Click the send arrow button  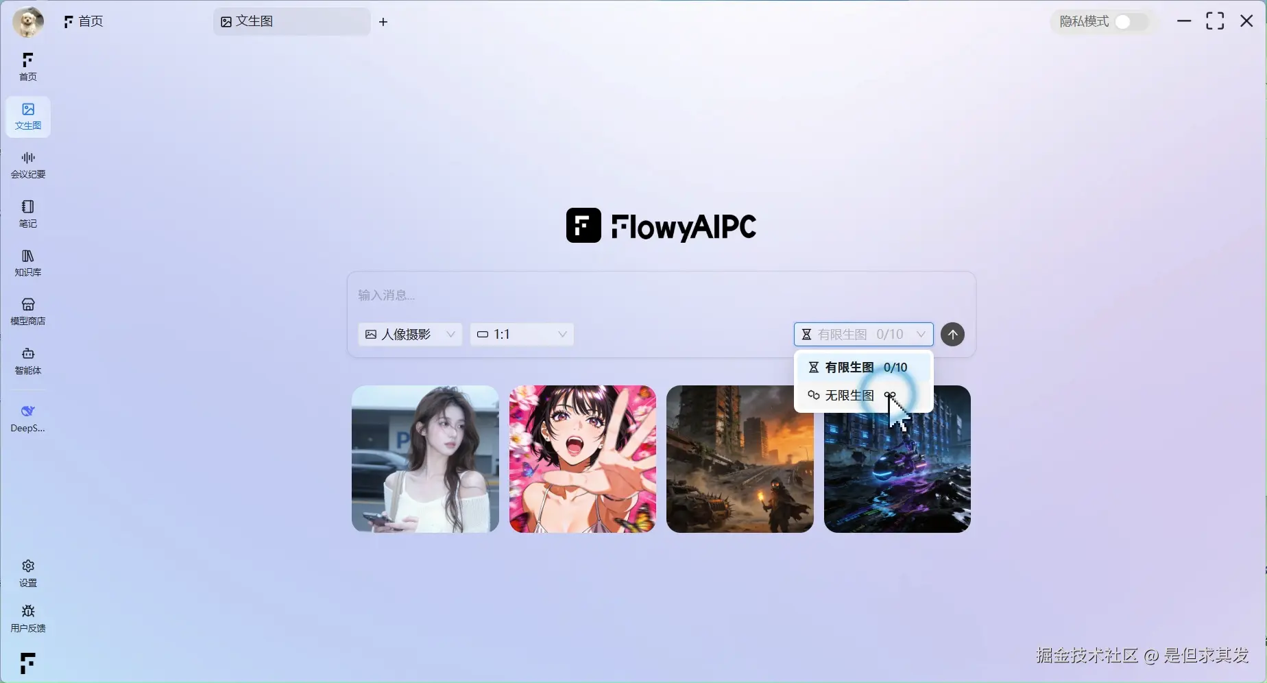click(x=952, y=335)
